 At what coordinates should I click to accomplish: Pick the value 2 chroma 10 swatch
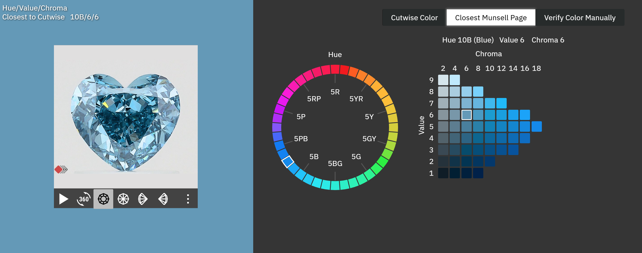[490, 162]
